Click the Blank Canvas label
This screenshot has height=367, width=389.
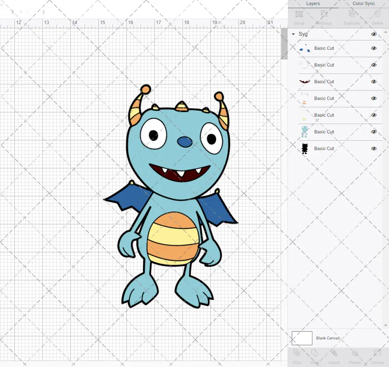click(328, 338)
